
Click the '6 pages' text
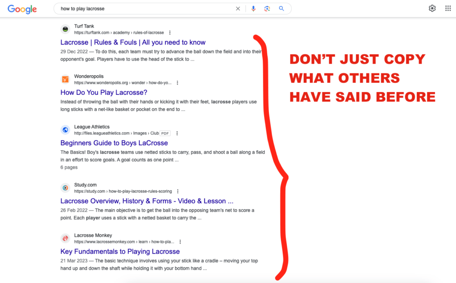pos(69,167)
